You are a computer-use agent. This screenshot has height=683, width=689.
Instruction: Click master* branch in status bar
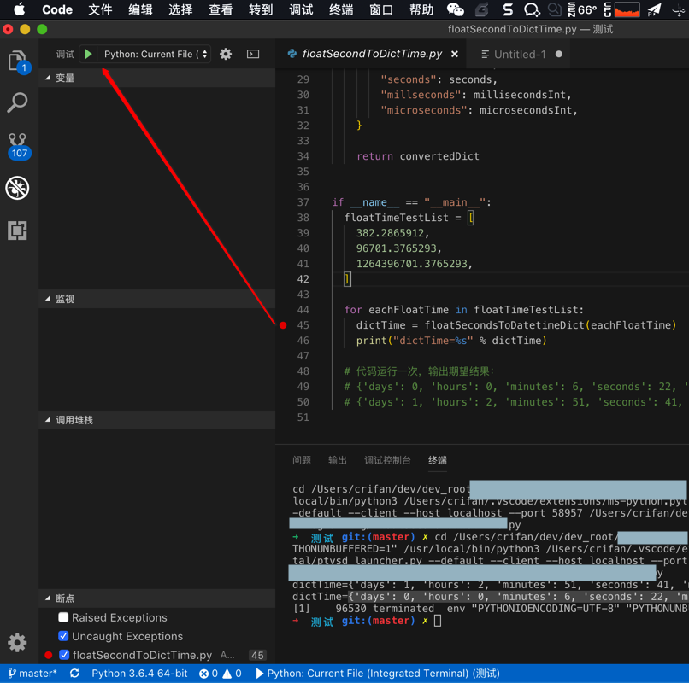point(32,674)
